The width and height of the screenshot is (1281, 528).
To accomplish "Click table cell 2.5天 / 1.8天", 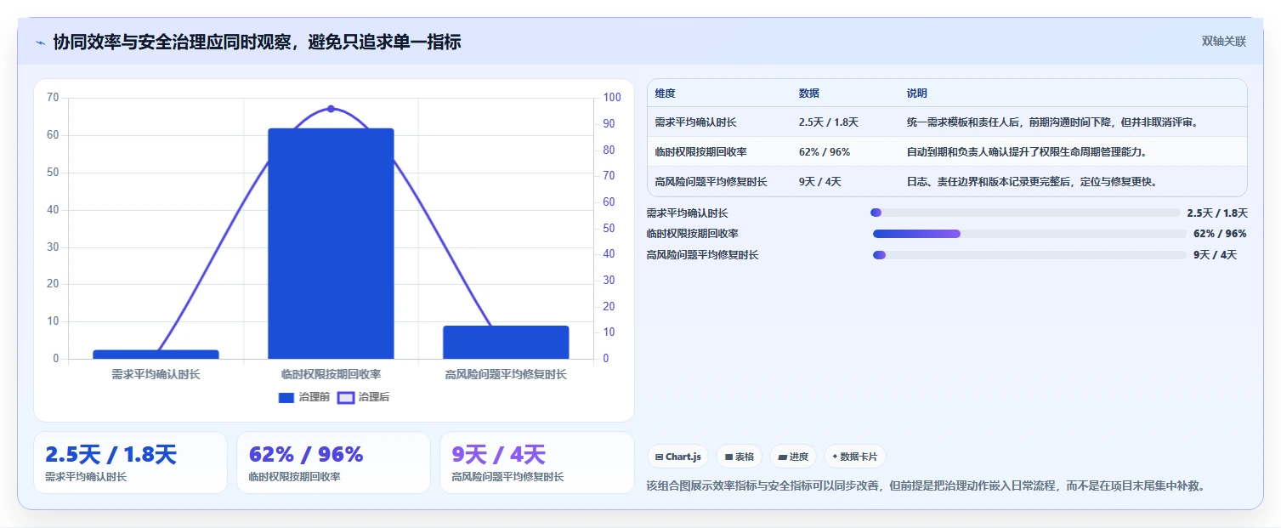I will pos(829,122).
